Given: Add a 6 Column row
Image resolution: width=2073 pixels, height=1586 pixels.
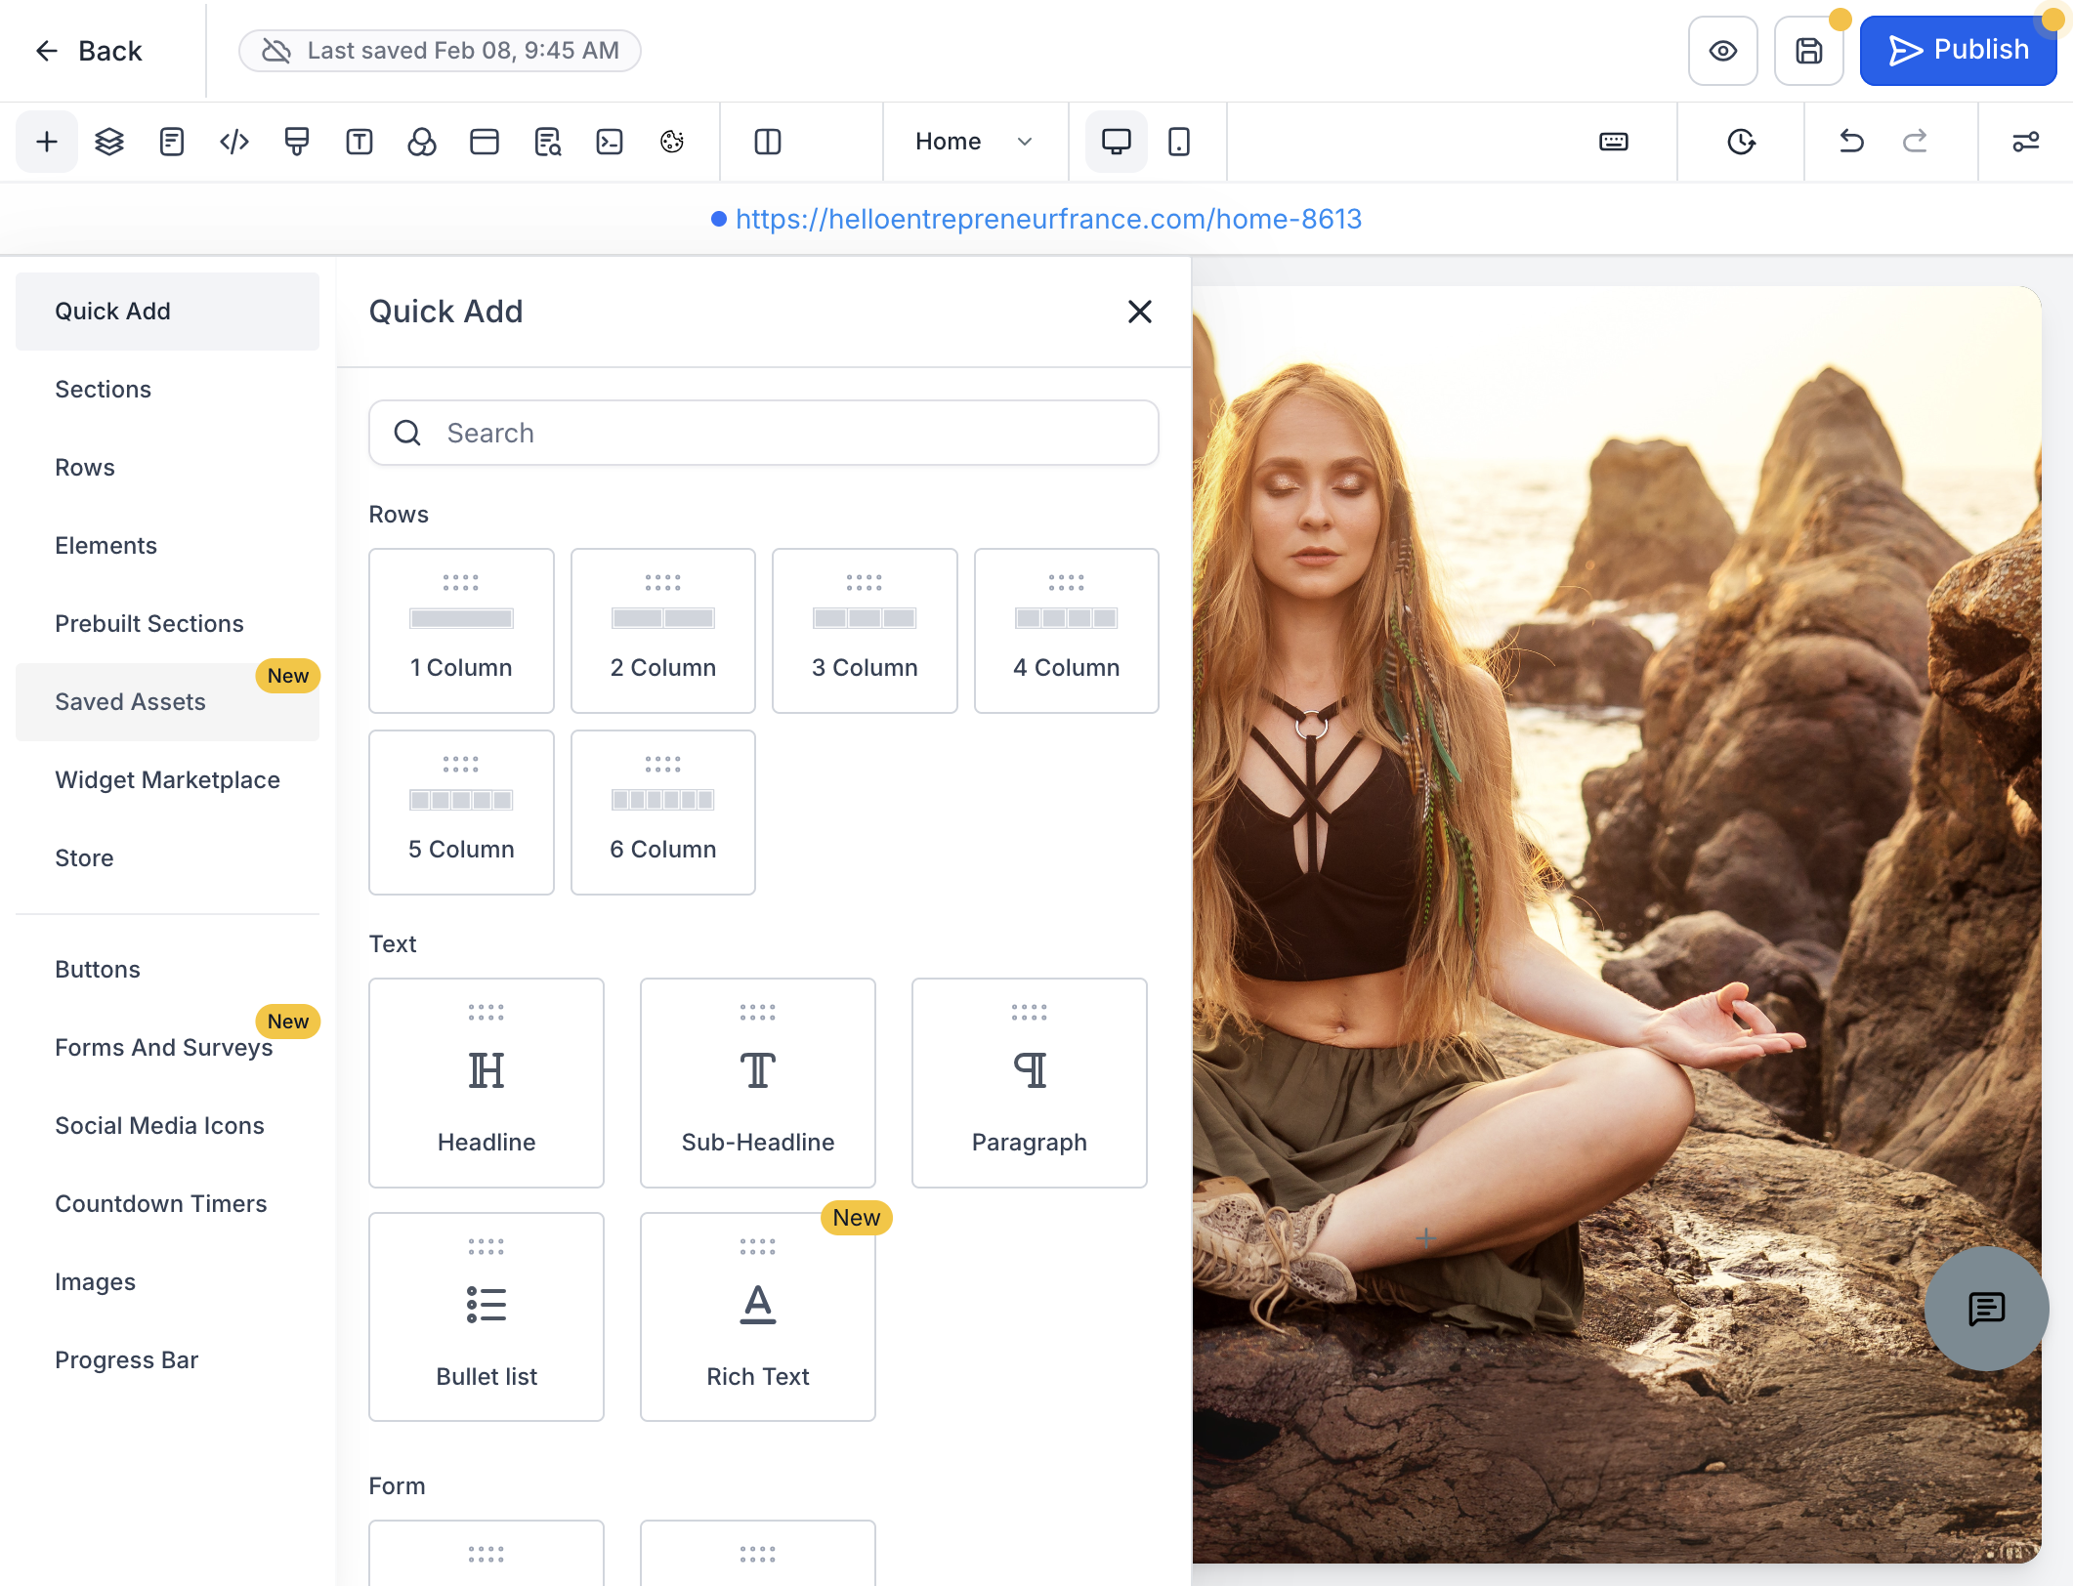Looking at the screenshot, I should (663, 813).
